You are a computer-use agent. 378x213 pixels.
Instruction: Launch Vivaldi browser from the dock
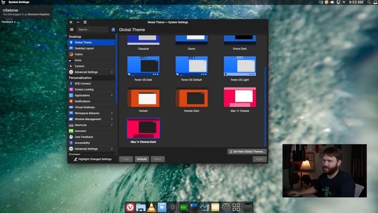(130, 207)
